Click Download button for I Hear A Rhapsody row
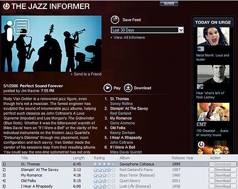 coord(223,186)
